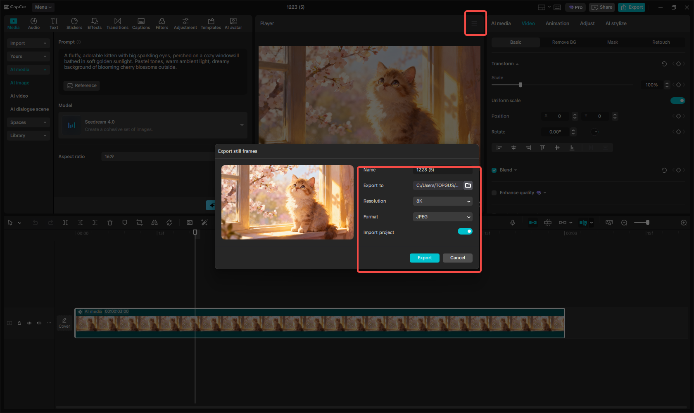Change the JPEG export format
694x413 pixels.
[442, 217]
